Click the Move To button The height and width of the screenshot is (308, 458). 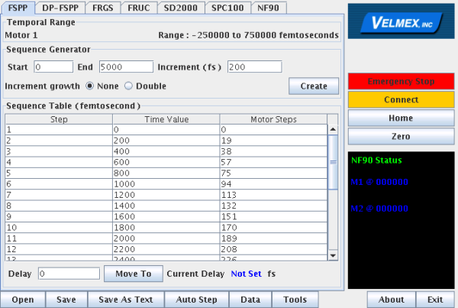(134, 274)
